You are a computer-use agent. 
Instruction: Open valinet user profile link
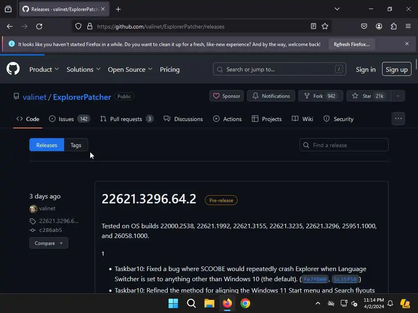pyautogui.click(x=35, y=97)
